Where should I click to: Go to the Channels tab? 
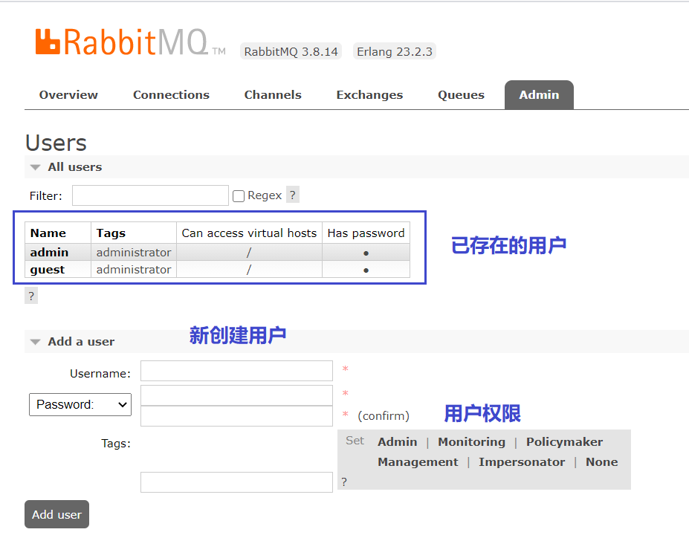[x=273, y=95]
